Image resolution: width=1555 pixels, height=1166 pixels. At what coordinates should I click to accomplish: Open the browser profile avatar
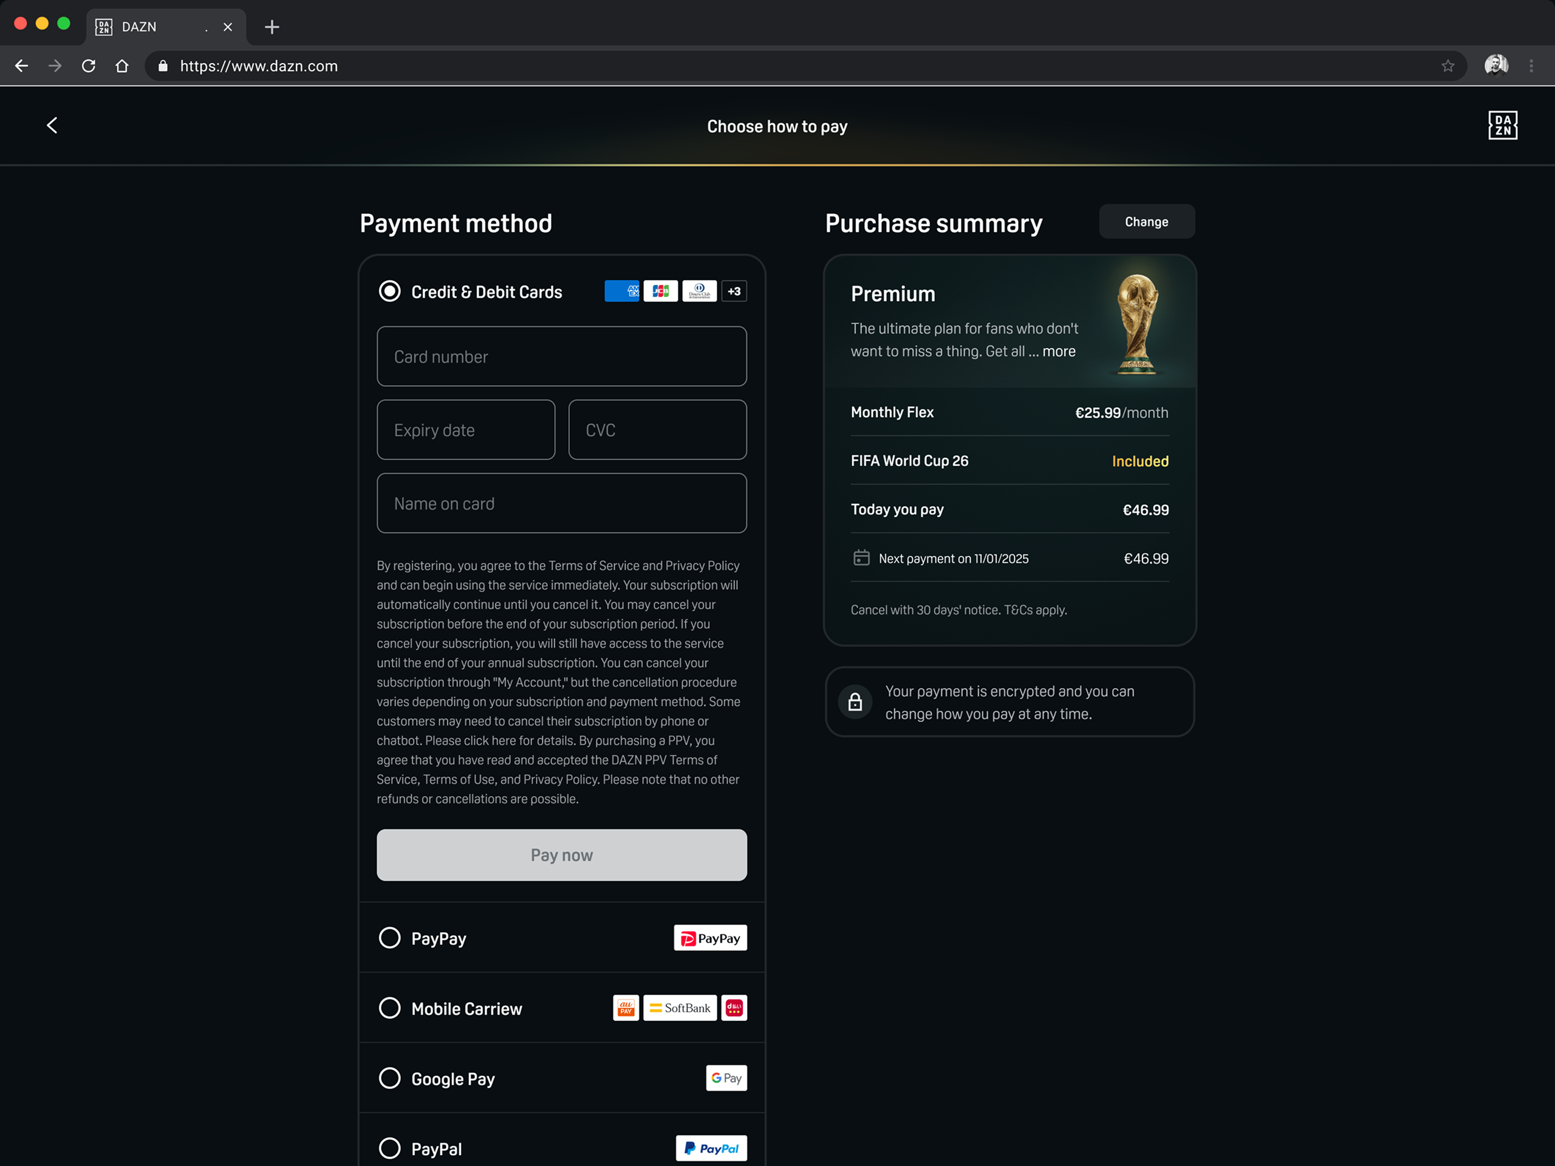[x=1496, y=66]
